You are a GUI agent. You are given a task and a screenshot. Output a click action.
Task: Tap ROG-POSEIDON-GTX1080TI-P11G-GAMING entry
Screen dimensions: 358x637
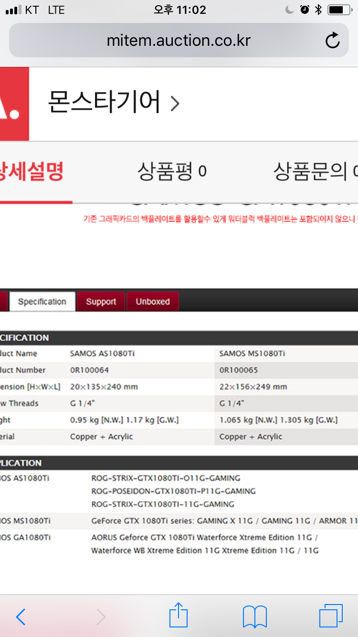tap(173, 491)
